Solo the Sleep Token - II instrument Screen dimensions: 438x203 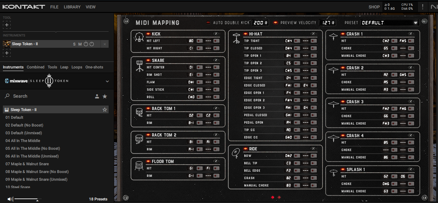pos(74,44)
